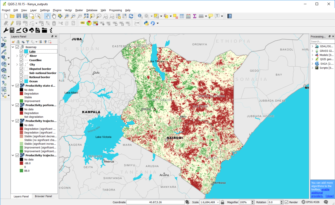This screenshot has width=335, height=205.
Task: Click the Save Project icon
Action: click(19, 16)
